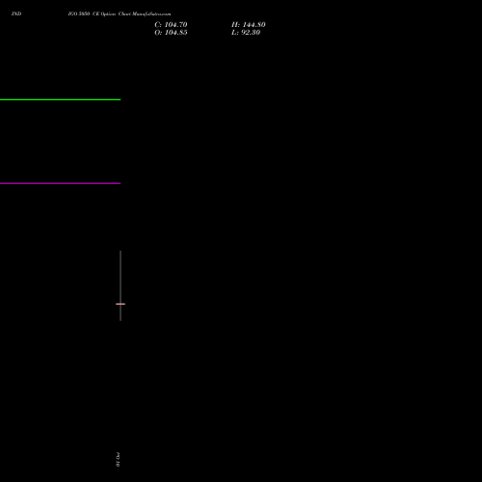Viewport: 482px width, 482px height.
Task: Click the chart title mentioning CE Options Chart
Action: click(x=120, y=13)
